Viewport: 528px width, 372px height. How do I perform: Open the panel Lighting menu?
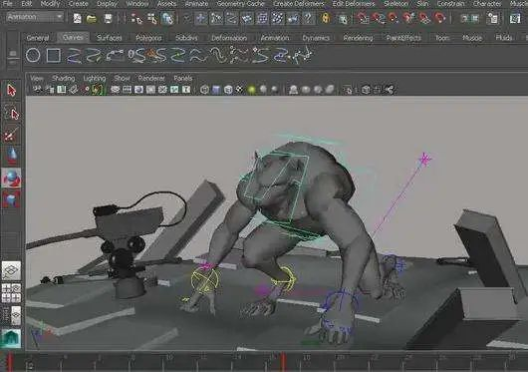point(95,78)
